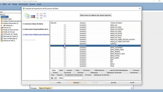The height and width of the screenshot is (92, 163).
Task: Click step 1. Conectar a Base de Datos
Action: pyautogui.click(x=33, y=24)
